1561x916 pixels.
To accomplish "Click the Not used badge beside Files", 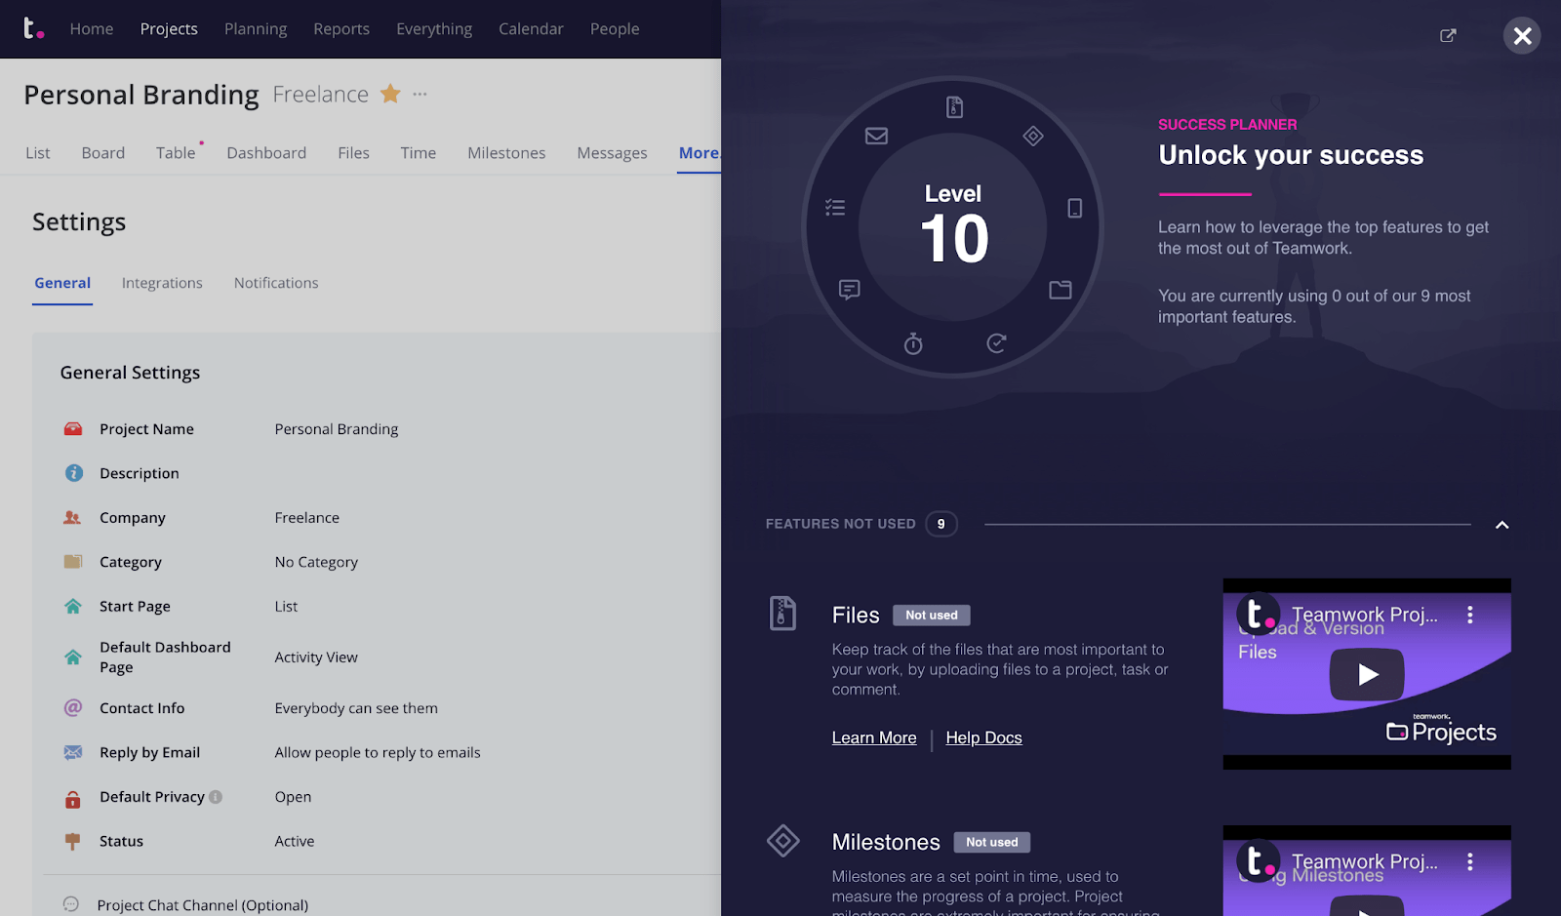I will 932,616.
